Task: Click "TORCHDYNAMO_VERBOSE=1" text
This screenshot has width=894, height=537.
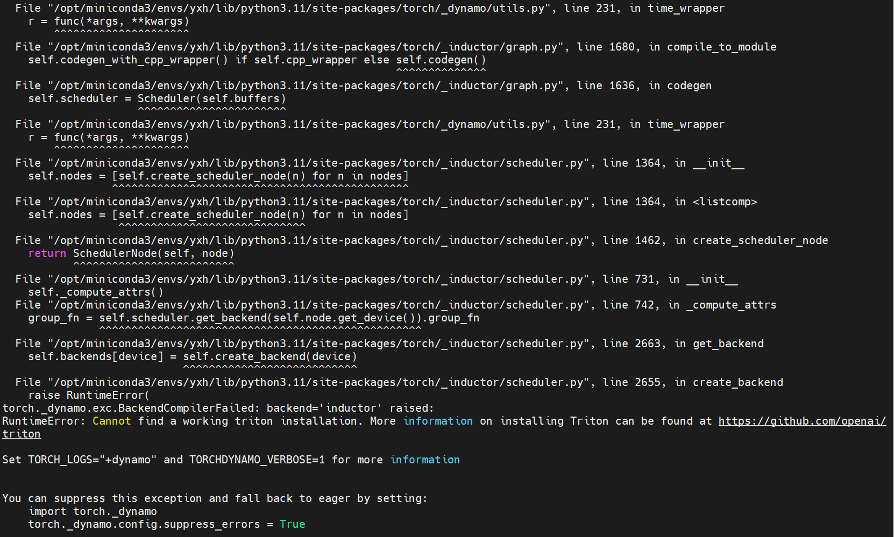Action: click(257, 460)
